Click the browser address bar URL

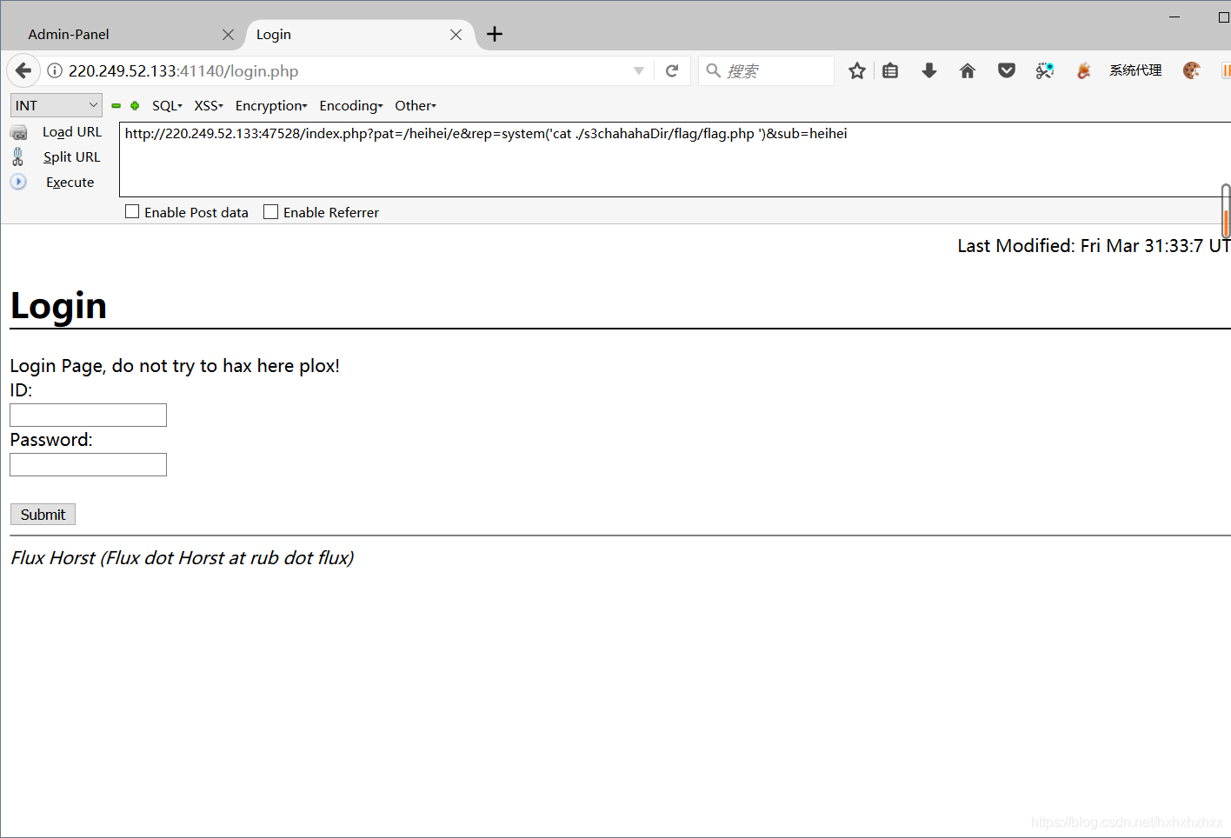[x=183, y=70]
